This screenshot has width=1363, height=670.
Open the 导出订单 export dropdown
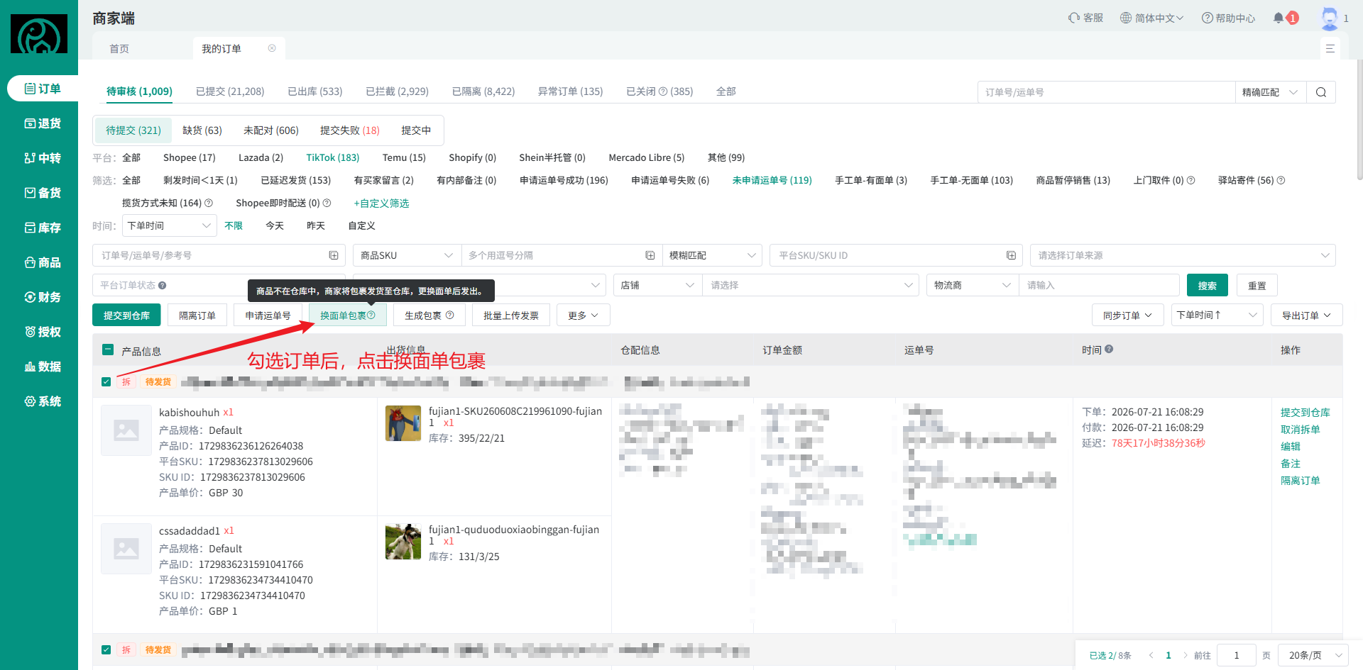tap(1306, 316)
